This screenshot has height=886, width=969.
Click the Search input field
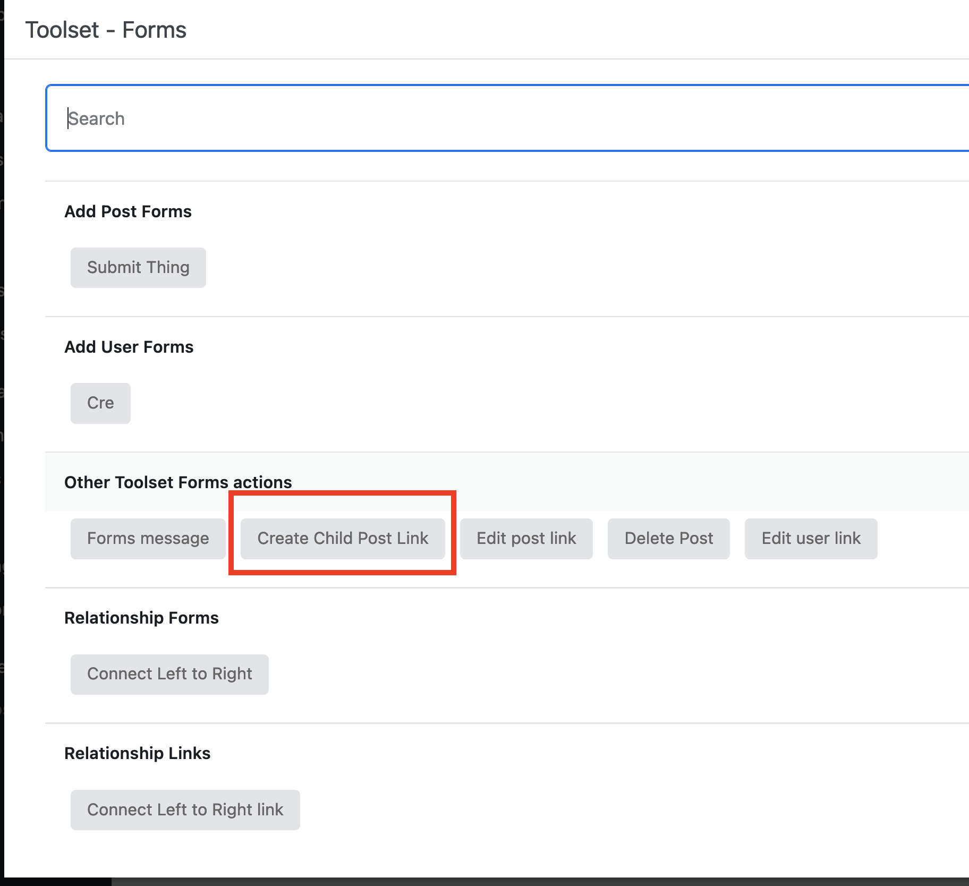pos(507,118)
